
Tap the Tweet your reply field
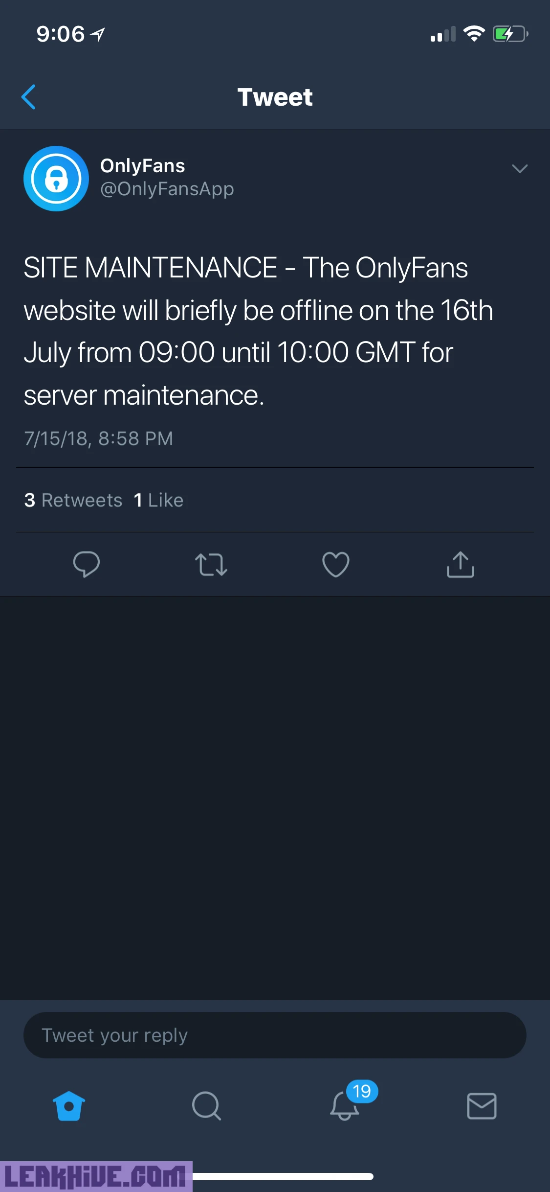275,1035
